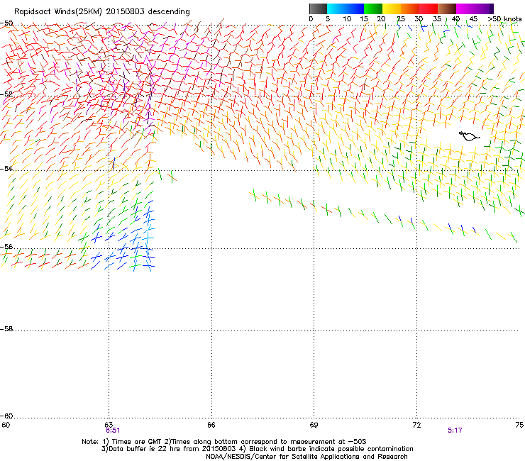The width and height of the screenshot is (525, 461).
Task: Click the -54 latitude label
Action: [6, 168]
